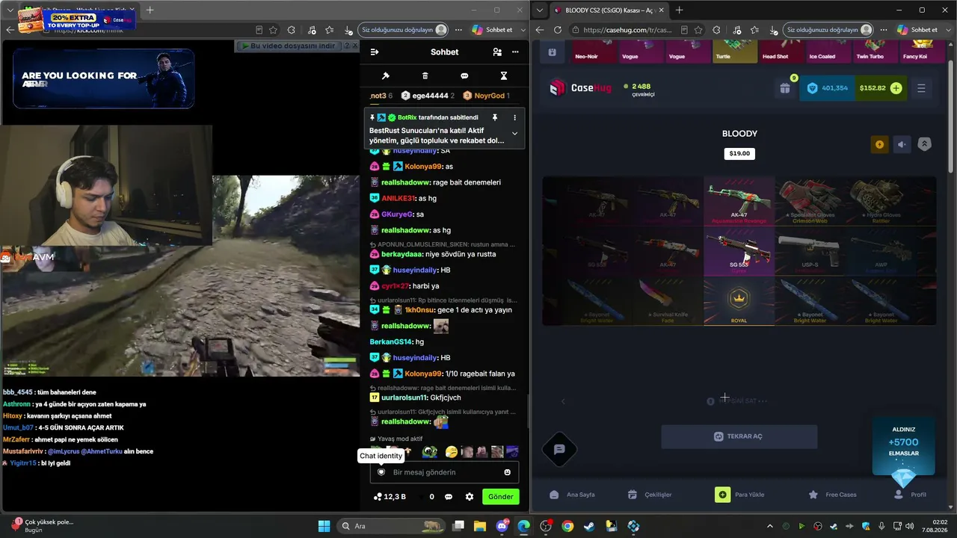This screenshot has width=957, height=538.
Task: Open Çekilişler in bottom navigation
Action: 649,495
